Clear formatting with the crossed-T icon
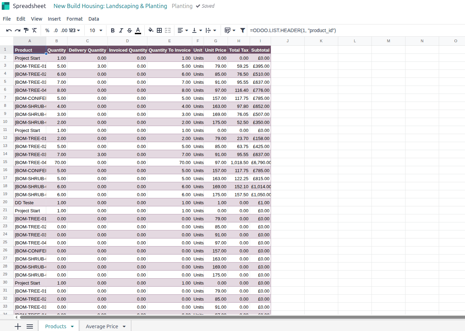 coord(34,30)
